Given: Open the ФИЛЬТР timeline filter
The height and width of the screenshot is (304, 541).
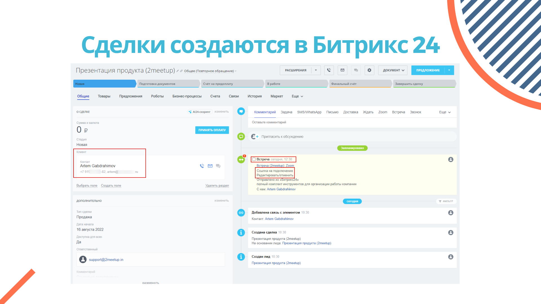Looking at the screenshot, I should (446, 201).
